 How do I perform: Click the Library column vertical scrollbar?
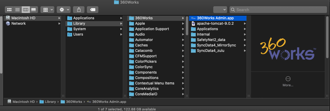(x=187, y=26)
